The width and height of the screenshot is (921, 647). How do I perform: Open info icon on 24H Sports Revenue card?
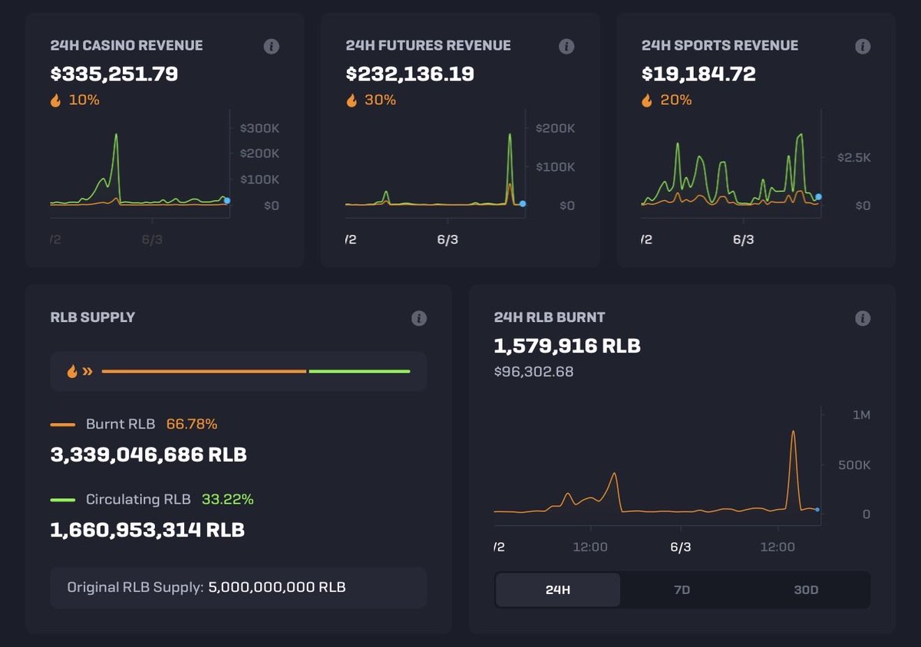pyautogui.click(x=863, y=46)
